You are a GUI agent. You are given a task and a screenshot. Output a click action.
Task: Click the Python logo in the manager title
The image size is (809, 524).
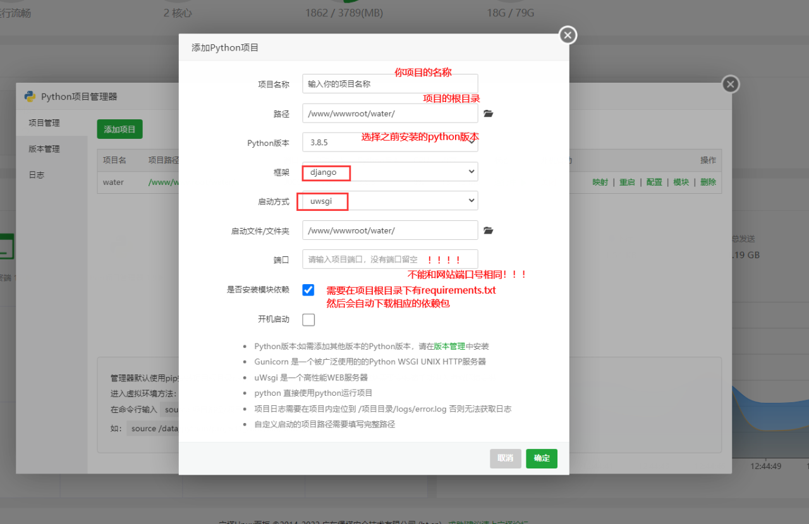[30, 97]
